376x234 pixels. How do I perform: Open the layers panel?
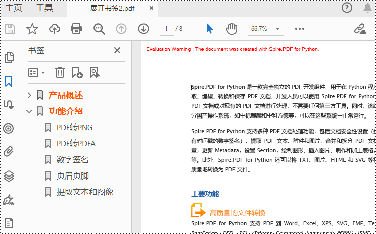pos(9,177)
